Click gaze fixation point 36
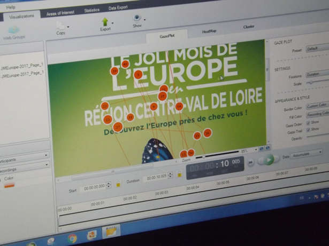 point(208,133)
